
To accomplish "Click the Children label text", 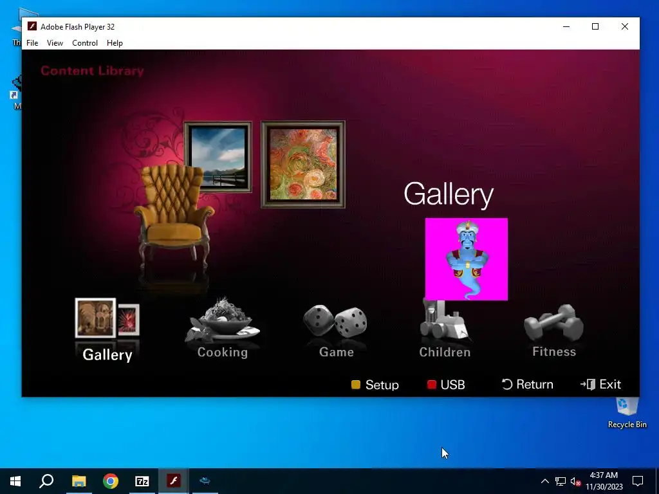I will coord(445,352).
